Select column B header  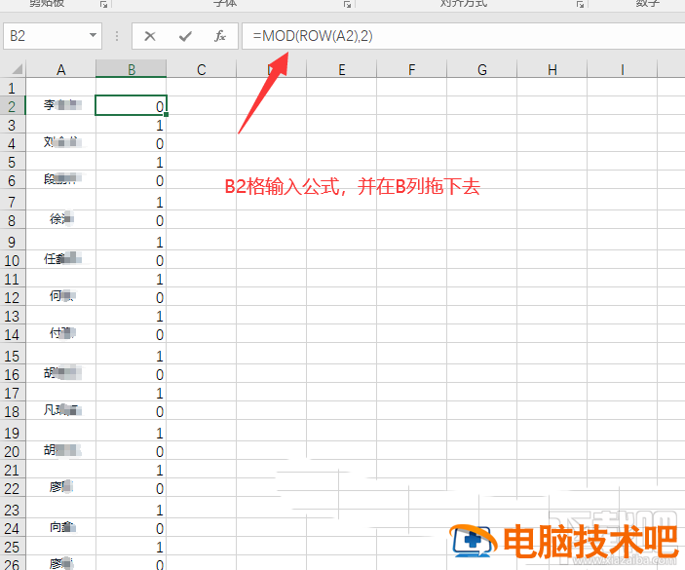132,69
